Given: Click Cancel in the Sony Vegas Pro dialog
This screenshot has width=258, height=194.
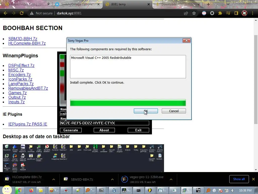Looking at the screenshot, I should [174, 111].
